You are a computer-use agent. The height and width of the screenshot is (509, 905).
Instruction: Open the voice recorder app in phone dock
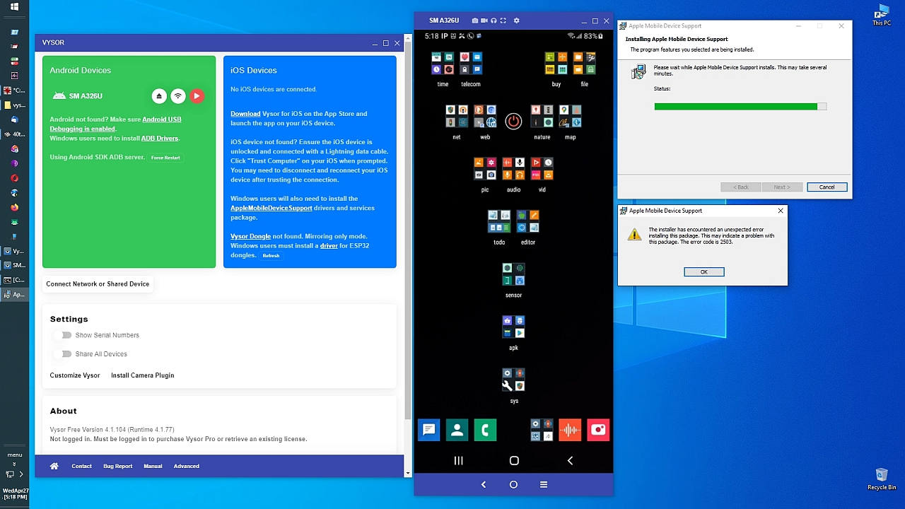click(x=570, y=430)
